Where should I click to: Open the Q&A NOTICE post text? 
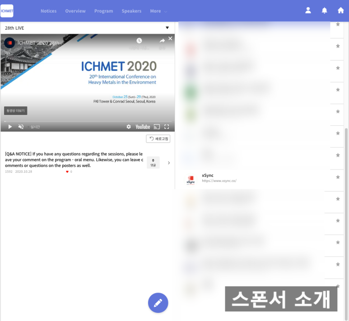(74, 160)
